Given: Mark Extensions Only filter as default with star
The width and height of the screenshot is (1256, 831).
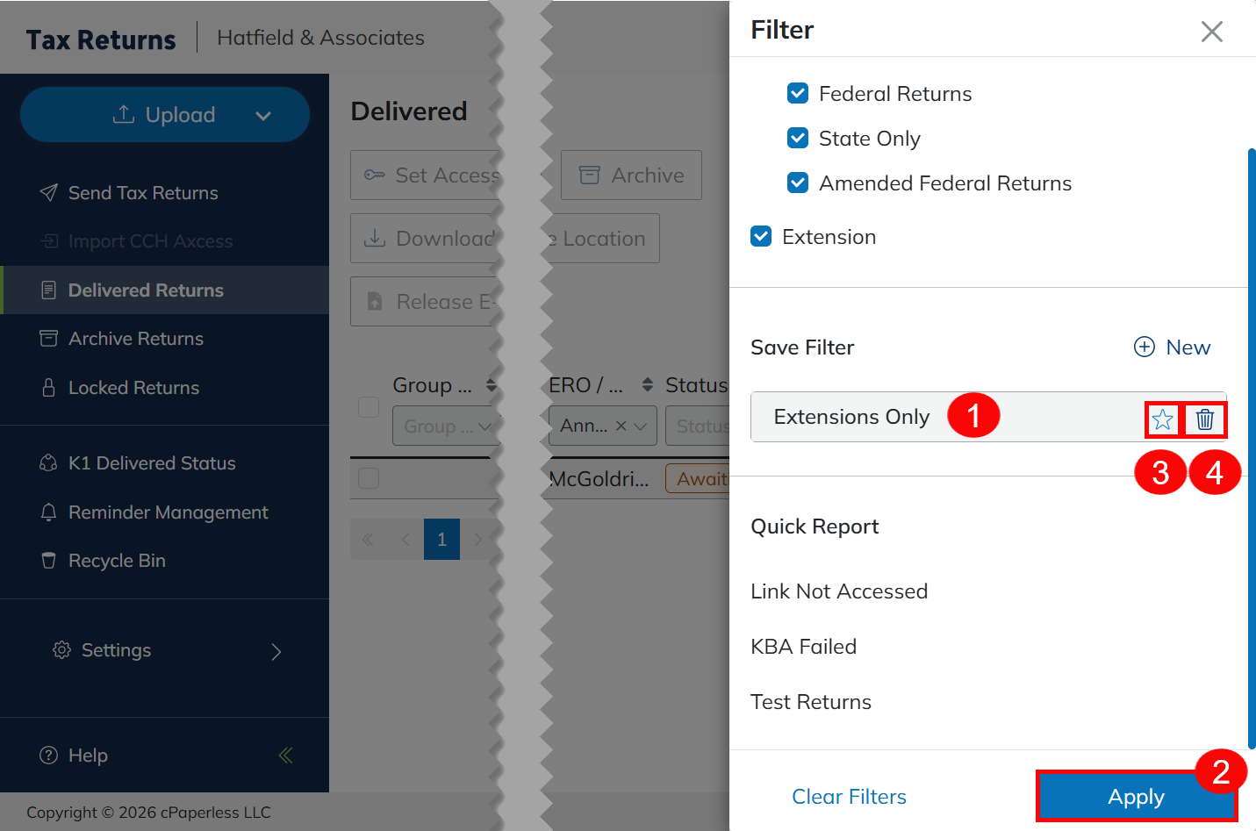Looking at the screenshot, I should coord(1162,419).
